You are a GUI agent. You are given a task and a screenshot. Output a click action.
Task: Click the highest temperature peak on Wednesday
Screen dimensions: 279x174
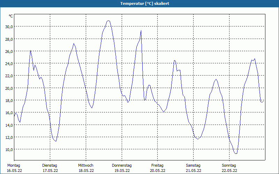(x=108, y=21)
